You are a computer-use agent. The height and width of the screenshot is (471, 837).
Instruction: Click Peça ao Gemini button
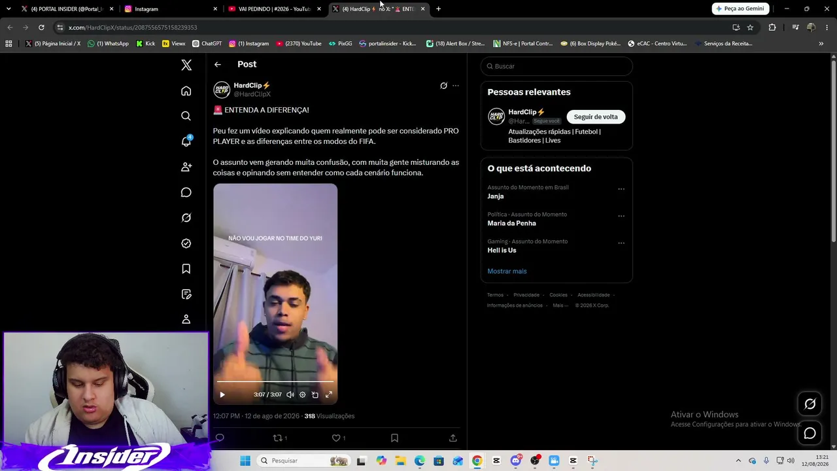pyautogui.click(x=740, y=9)
